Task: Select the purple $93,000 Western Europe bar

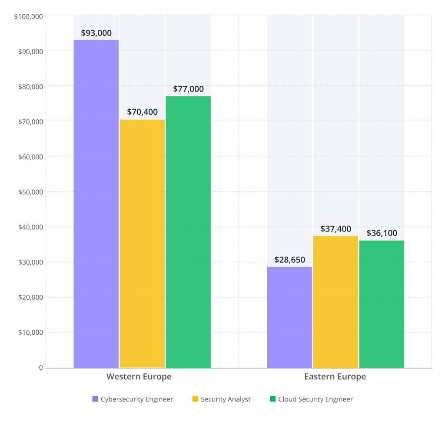Action: point(96,204)
